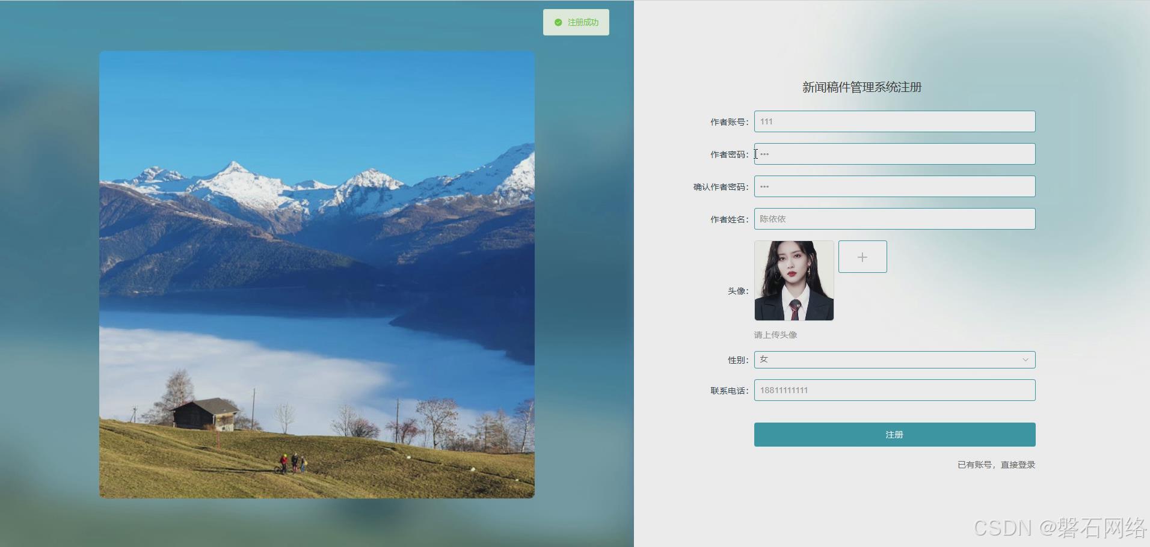
Task: Focus the 作者密码 password field
Action: tap(894, 154)
